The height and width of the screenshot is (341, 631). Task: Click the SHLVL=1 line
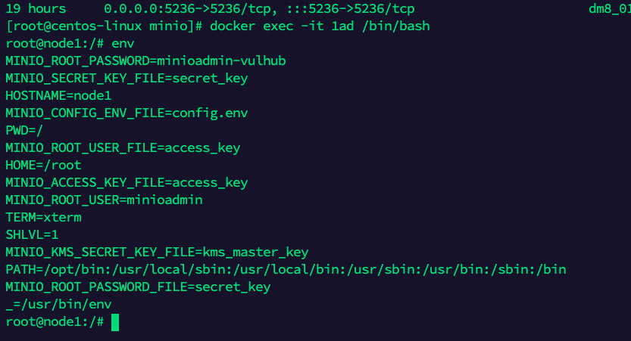click(x=32, y=235)
